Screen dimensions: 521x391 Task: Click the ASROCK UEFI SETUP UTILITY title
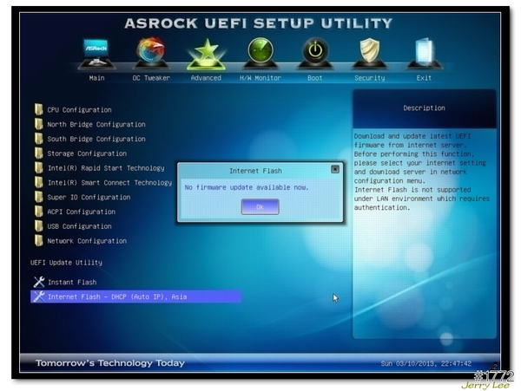coord(259,23)
